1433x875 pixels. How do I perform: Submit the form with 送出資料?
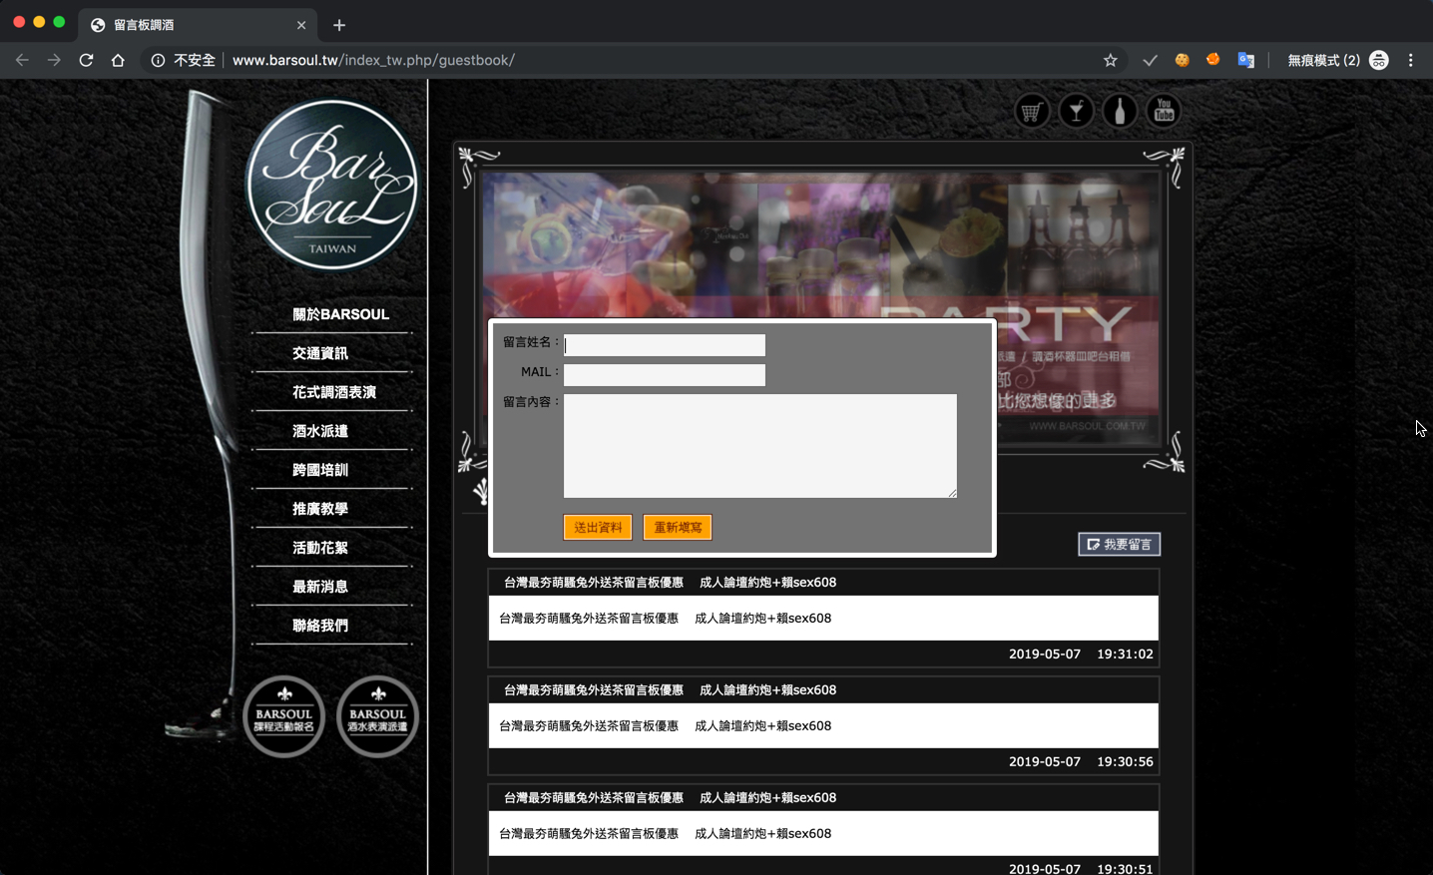[x=598, y=527]
